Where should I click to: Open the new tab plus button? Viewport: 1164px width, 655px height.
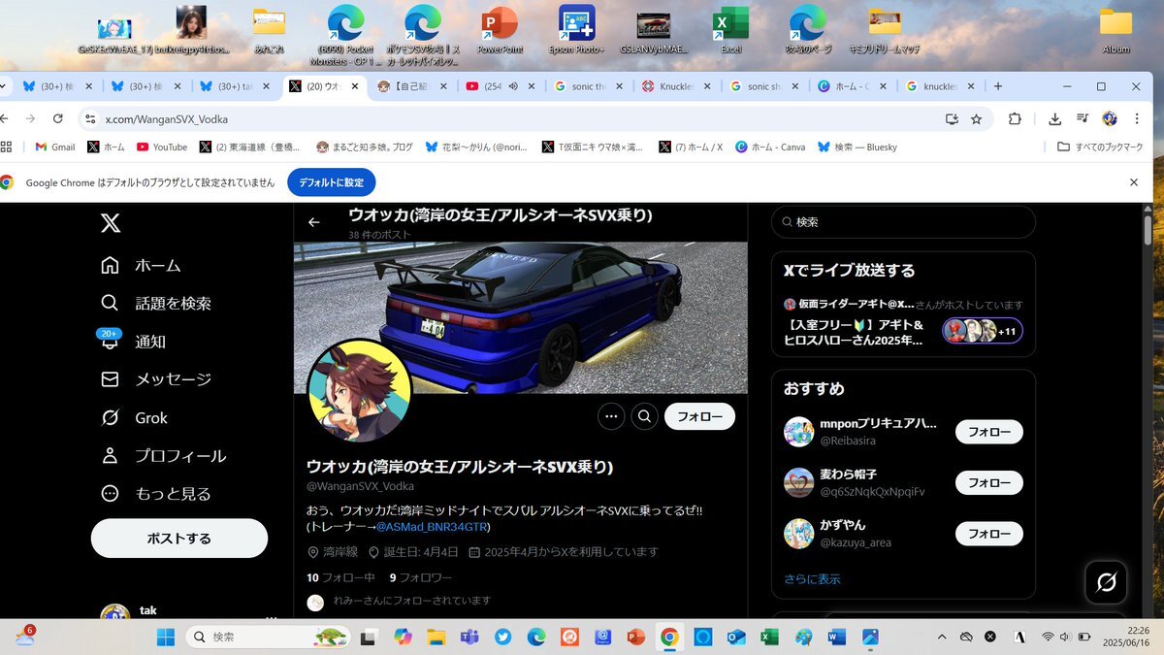(x=998, y=86)
